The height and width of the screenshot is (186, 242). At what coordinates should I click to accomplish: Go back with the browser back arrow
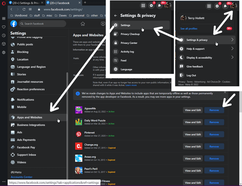coord(11,9)
